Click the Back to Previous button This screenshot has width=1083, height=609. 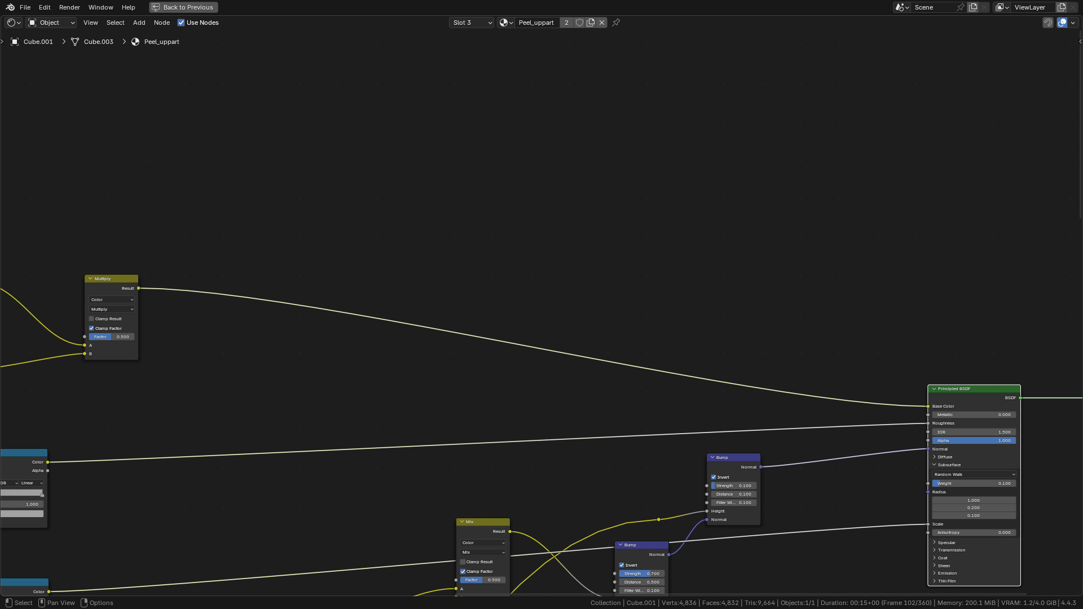[x=183, y=7]
